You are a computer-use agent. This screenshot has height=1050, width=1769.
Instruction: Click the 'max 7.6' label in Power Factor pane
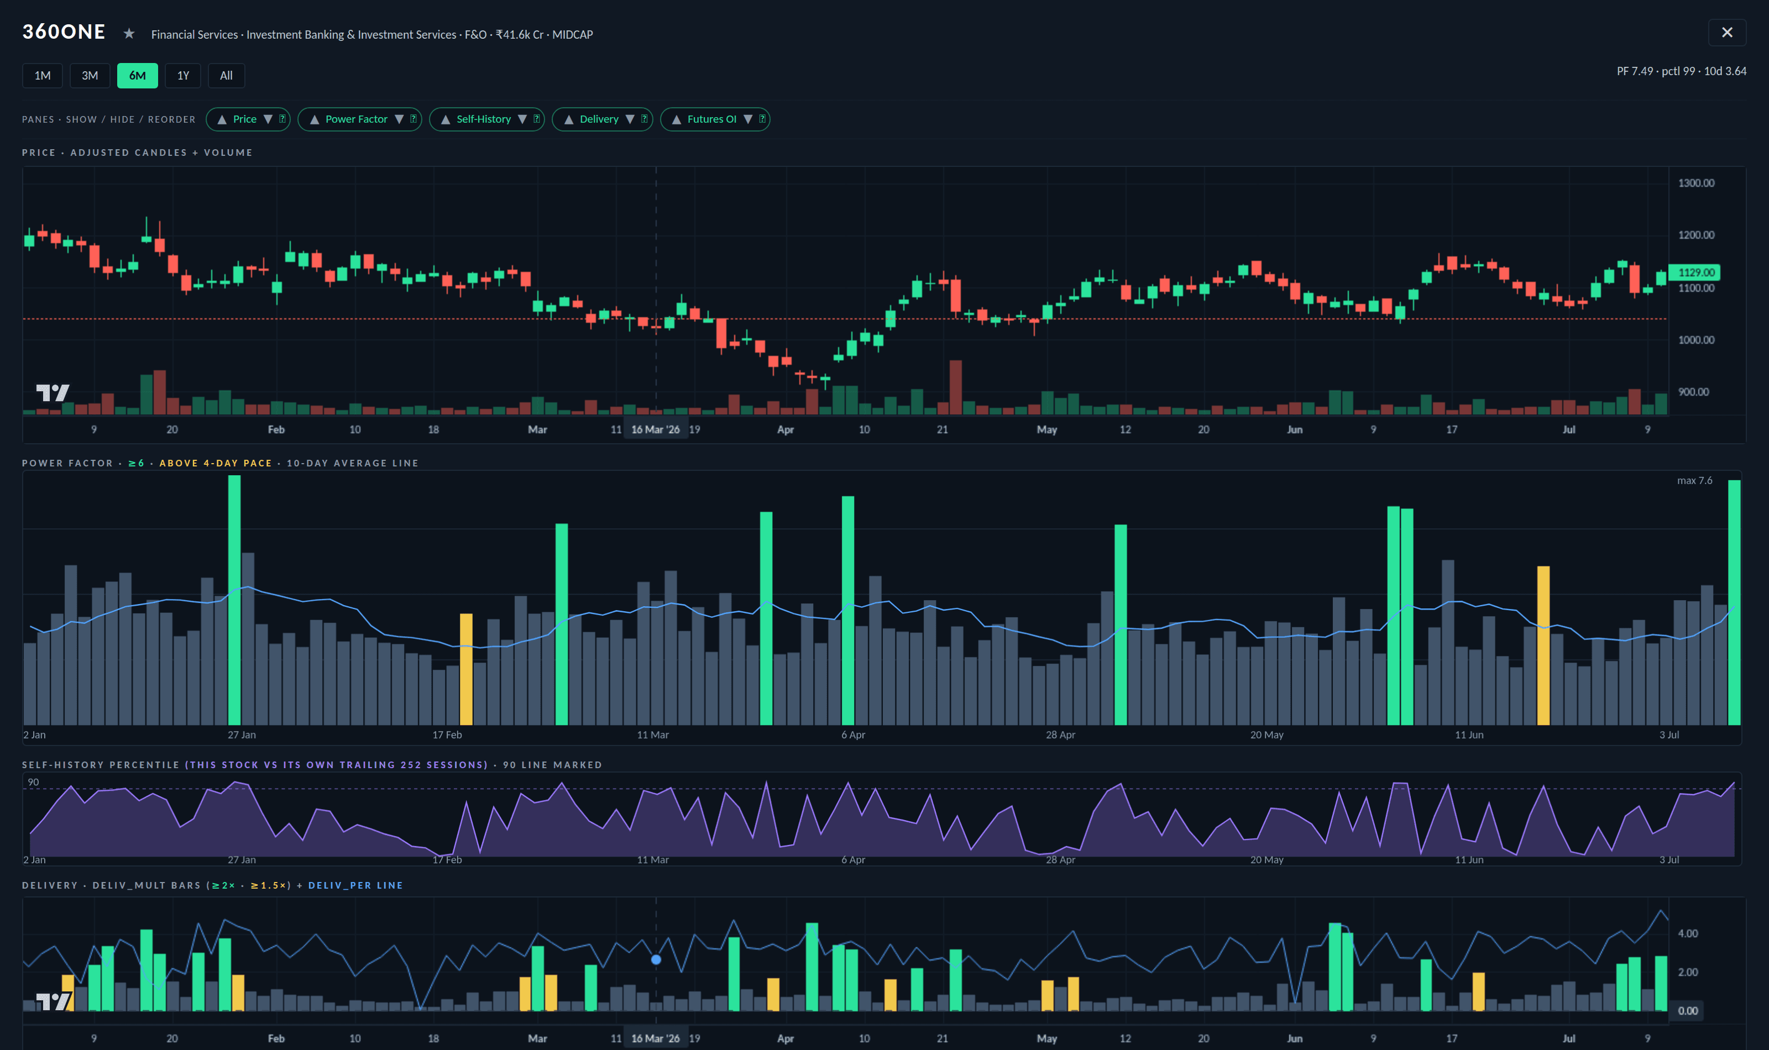tap(1695, 480)
